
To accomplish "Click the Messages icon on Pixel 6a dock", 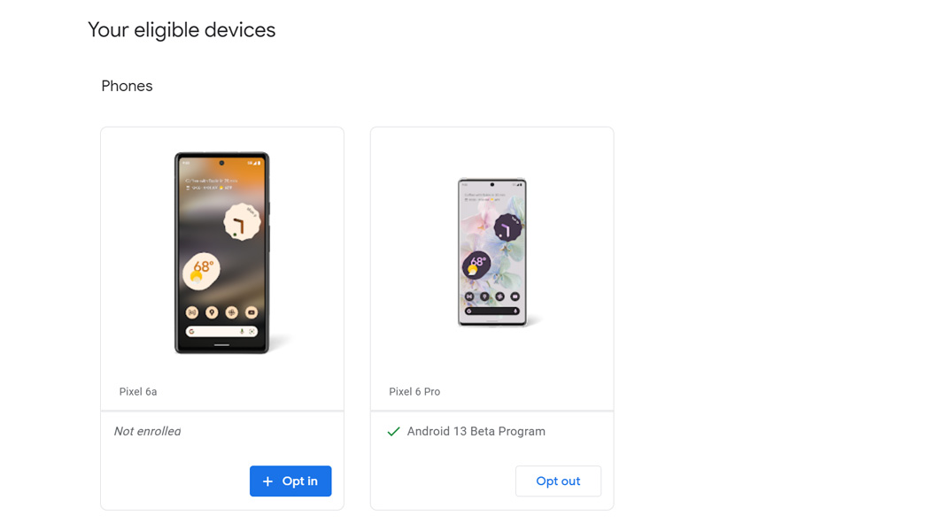I will click(191, 312).
